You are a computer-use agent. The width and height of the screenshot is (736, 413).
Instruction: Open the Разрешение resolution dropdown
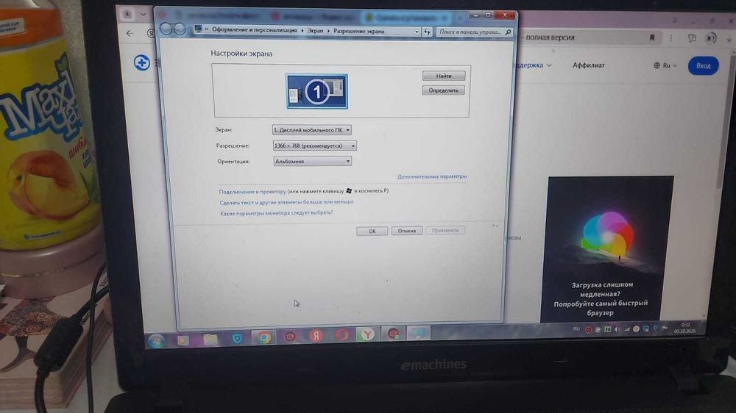pos(314,146)
